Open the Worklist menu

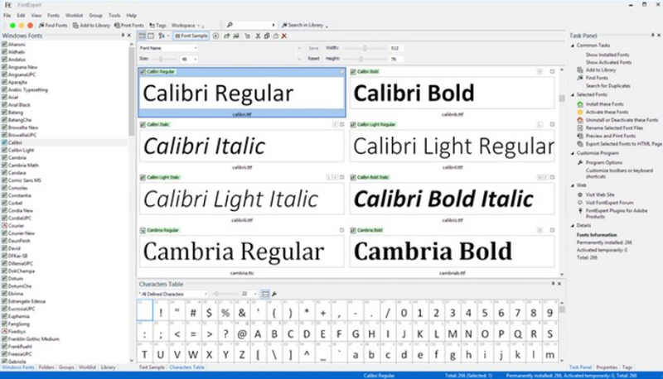point(74,15)
